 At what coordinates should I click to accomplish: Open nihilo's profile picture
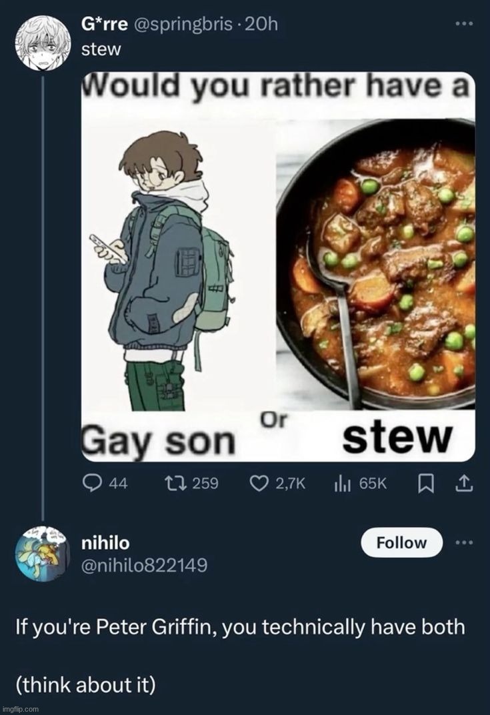coord(41,554)
